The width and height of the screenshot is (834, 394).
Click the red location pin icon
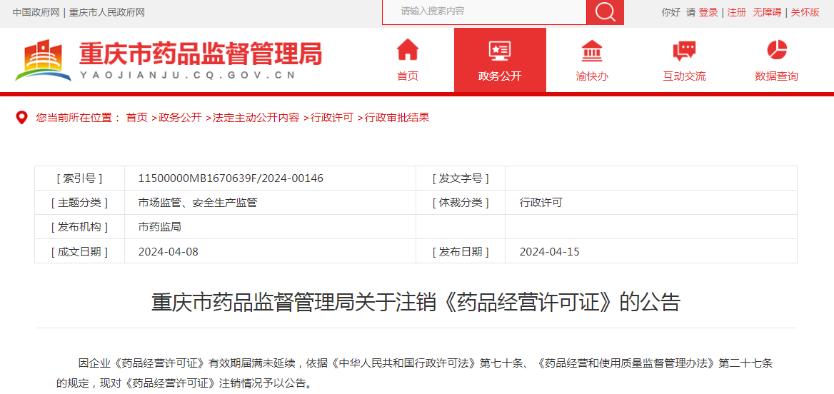(21, 118)
